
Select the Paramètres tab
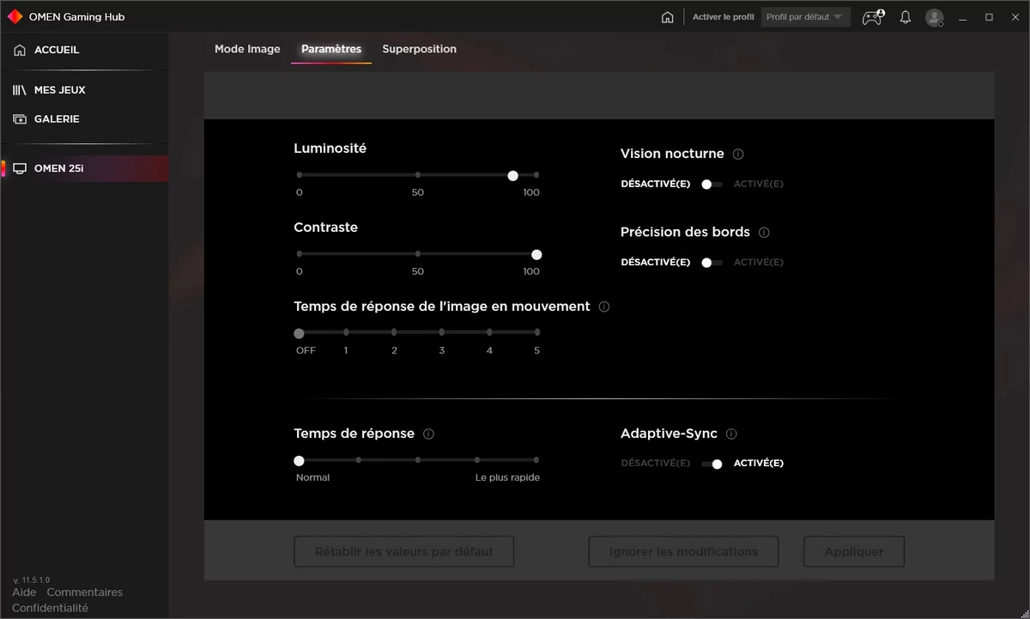(331, 49)
